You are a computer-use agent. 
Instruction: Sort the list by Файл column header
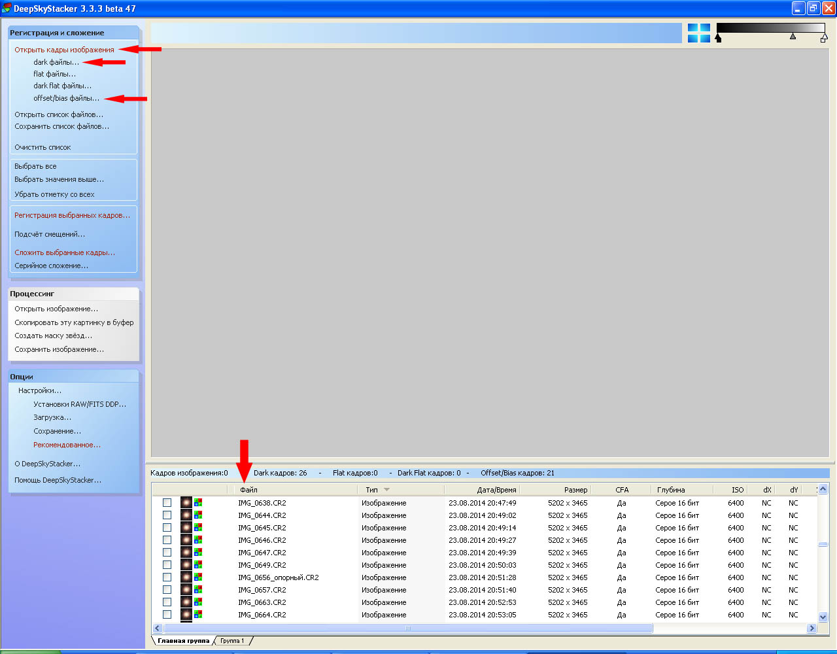[x=248, y=490]
